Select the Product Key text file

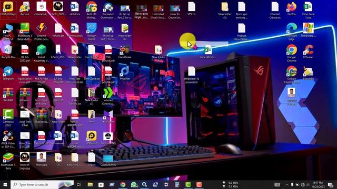(242, 31)
